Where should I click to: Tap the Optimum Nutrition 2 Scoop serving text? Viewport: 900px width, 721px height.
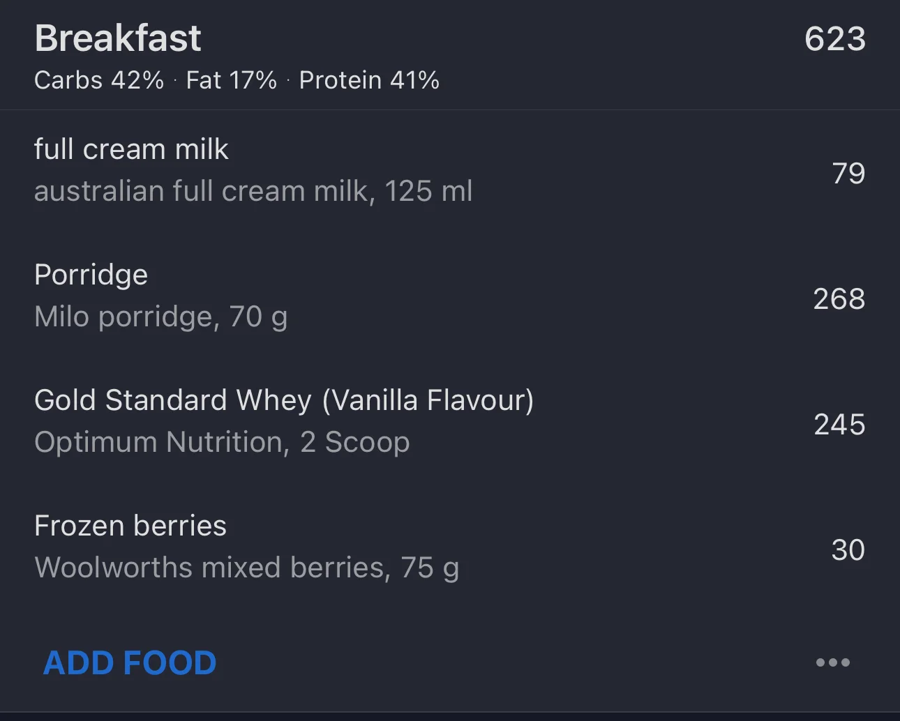click(222, 442)
